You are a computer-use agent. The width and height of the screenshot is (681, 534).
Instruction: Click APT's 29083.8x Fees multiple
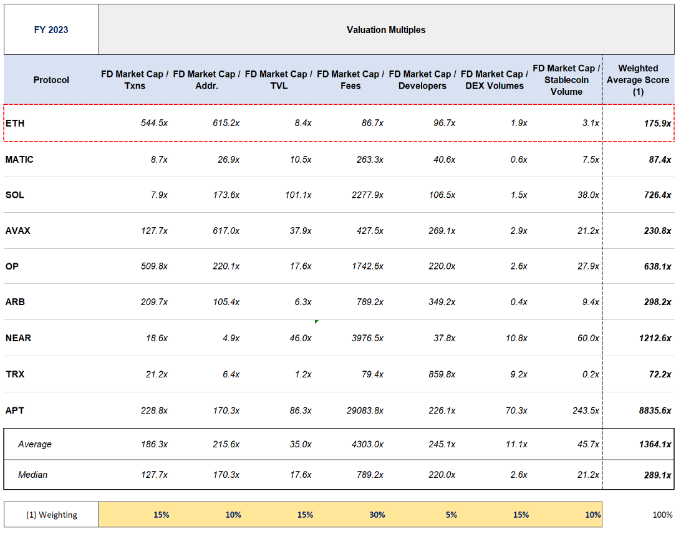(x=365, y=410)
